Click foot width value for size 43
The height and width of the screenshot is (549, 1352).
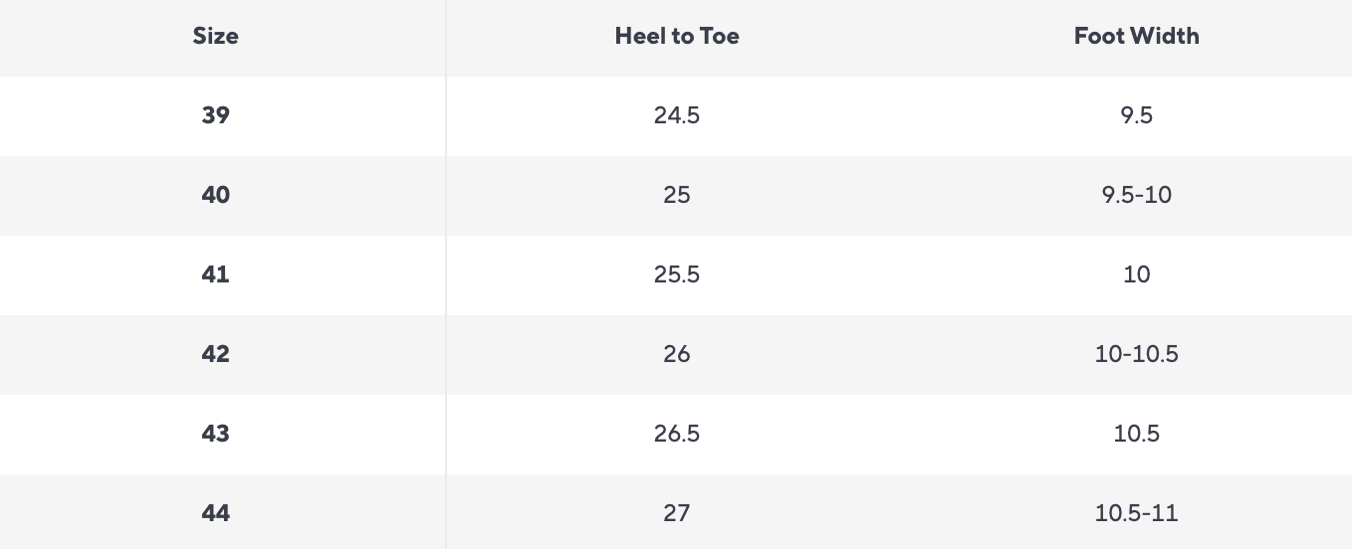(x=1136, y=434)
